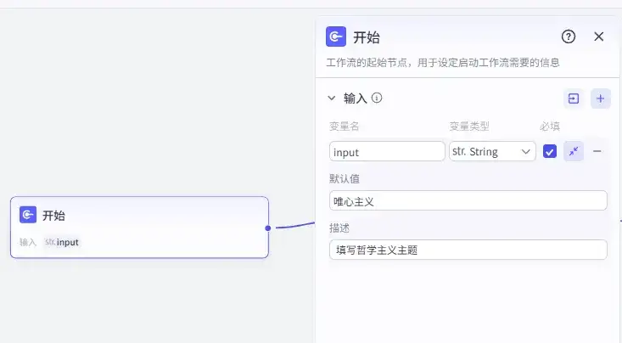Click the 开始 node icon on canvas
The height and width of the screenshot is (343, 622).
pos(28,215)
